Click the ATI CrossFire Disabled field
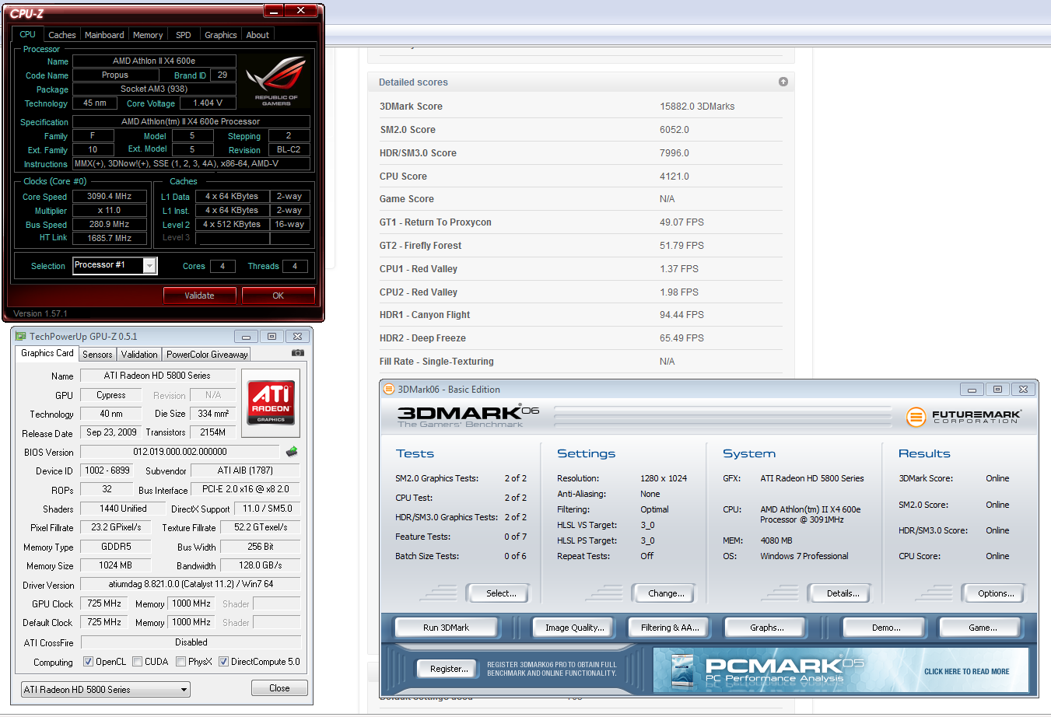1051x717 pixels. pos(191,642)
